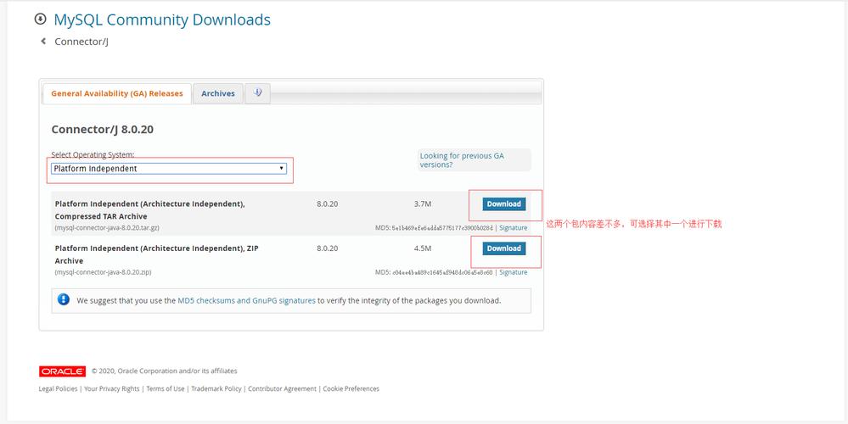Open MySQL Community Downloads heading link

coord(161,20)
